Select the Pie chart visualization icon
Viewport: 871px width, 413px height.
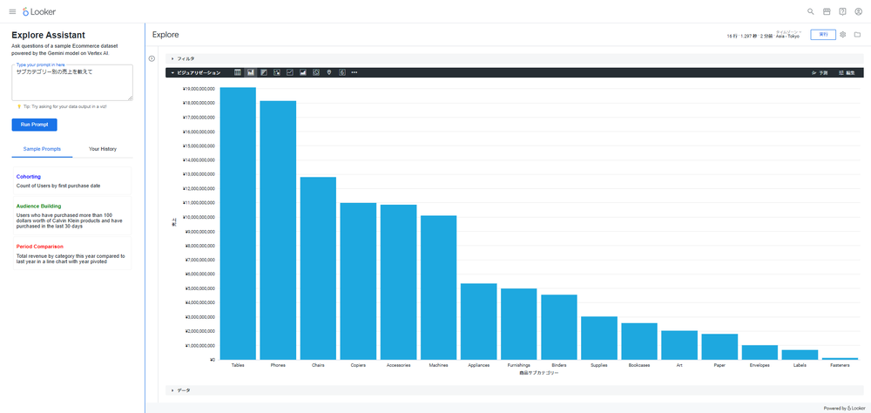[316, 73]
